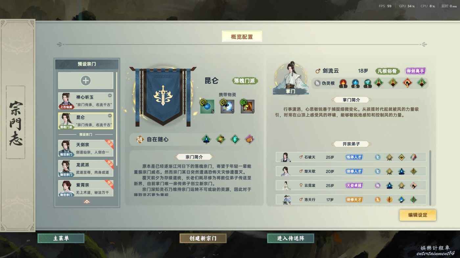Open the 概览配置 tab
460x258 pixels.
point(242,37)
